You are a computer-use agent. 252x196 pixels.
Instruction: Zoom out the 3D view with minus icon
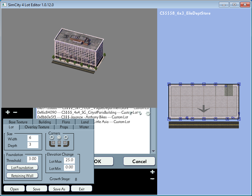pos(15,112)
